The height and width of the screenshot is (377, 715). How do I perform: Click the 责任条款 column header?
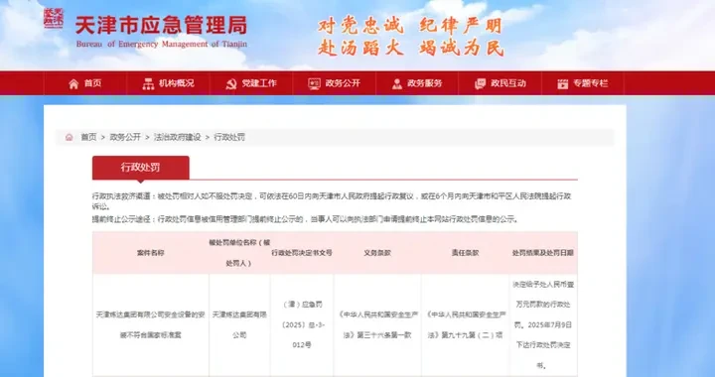click(x=465, y=253)
